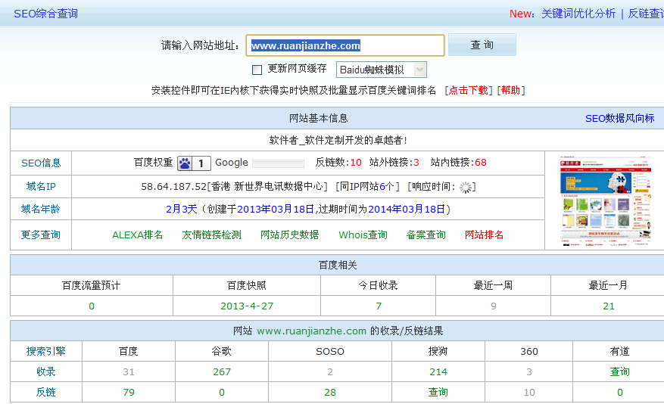
Task: Click internal links count 68
Action: pyautogui.click(x=481, y=163)
